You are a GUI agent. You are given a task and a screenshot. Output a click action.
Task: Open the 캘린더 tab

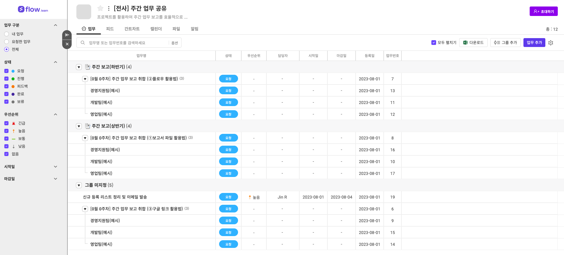[x=156, y=29]
